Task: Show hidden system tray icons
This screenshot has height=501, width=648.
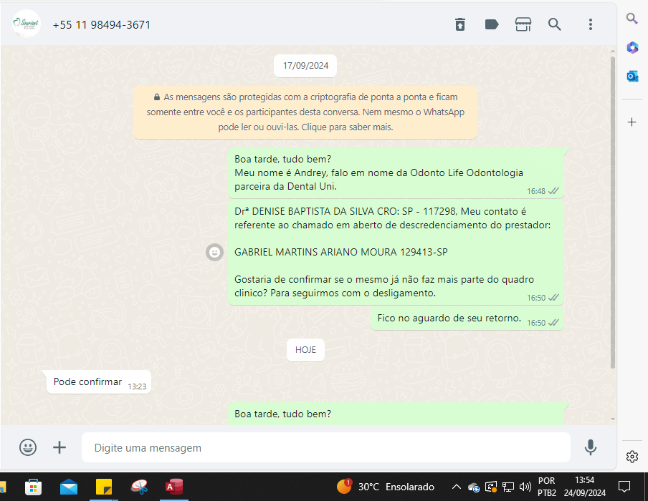Action: pos(456,487)
